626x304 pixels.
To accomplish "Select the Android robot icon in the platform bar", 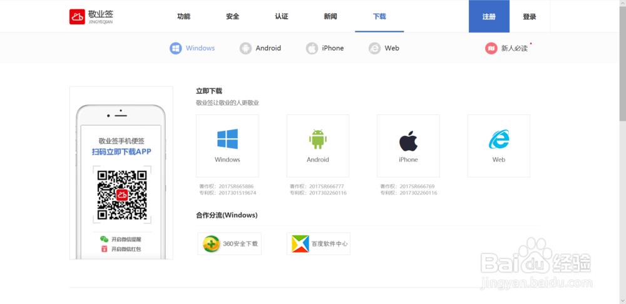I will pos(245,48).
